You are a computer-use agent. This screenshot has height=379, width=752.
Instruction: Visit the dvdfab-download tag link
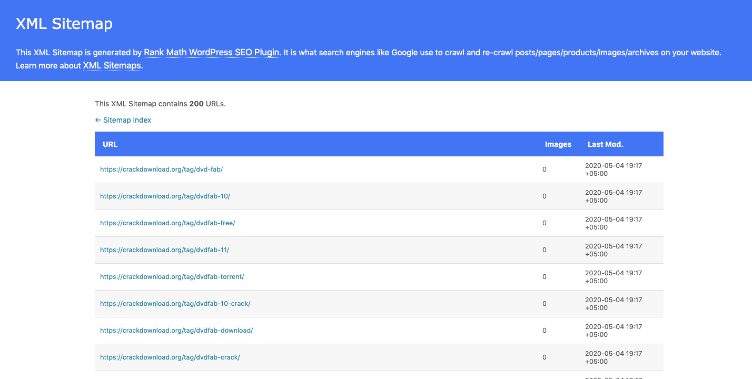tap(176, 331)
